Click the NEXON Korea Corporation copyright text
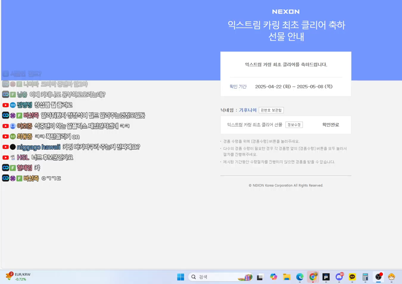The width and height of the screenshot is (402, 284). (286, 185)
